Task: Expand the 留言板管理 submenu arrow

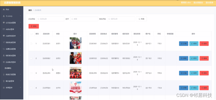Action: coord(20,81)
